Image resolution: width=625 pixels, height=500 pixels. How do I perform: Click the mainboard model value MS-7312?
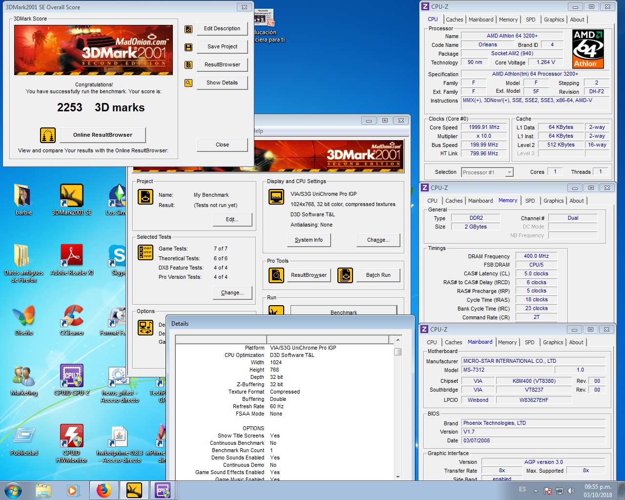tap(508, 370)
